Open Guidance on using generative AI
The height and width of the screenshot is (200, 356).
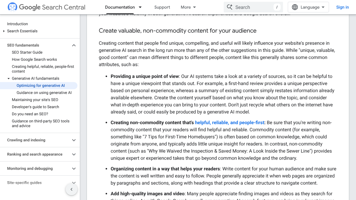coord(44,93)
